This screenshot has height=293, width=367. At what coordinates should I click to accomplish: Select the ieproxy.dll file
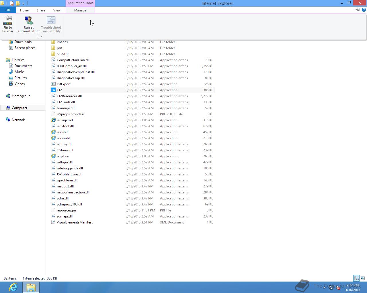coord(132,144)
